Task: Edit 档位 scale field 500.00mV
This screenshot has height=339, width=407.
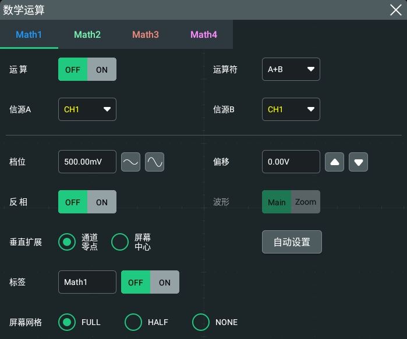Action: pyautogui.click(x=87, y=162)
